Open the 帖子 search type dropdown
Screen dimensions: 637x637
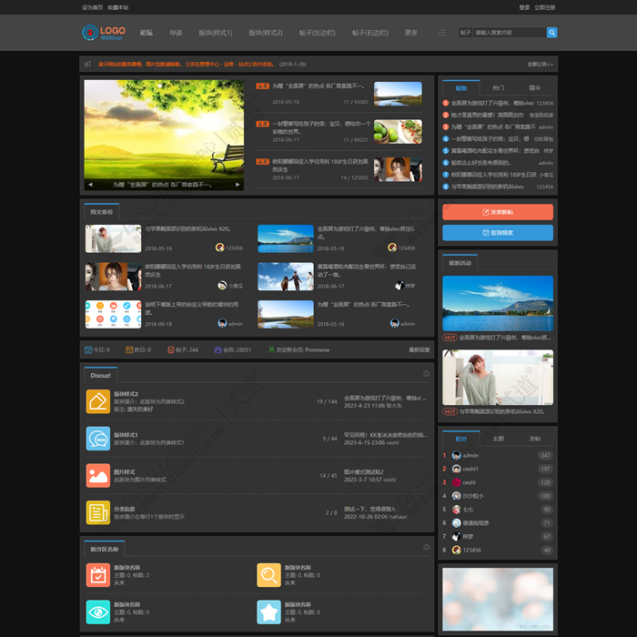466,33
